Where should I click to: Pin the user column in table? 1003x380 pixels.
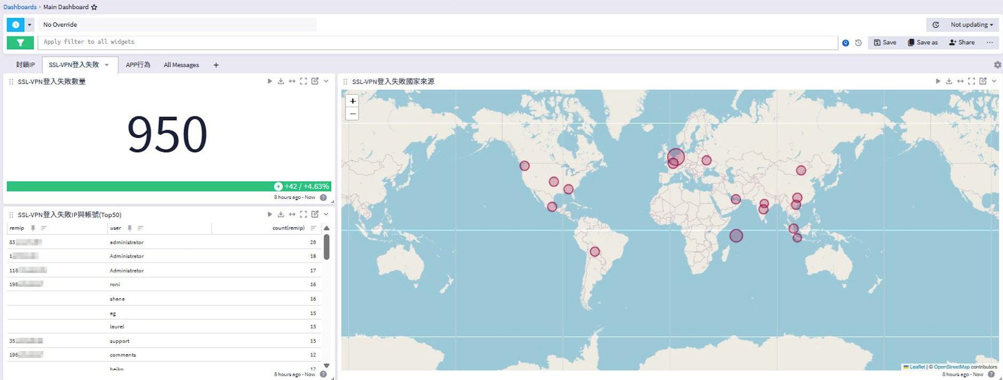pos(130,228)
